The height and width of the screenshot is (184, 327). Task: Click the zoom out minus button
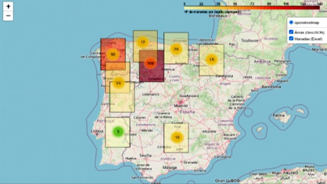click(x=8, y=16)
